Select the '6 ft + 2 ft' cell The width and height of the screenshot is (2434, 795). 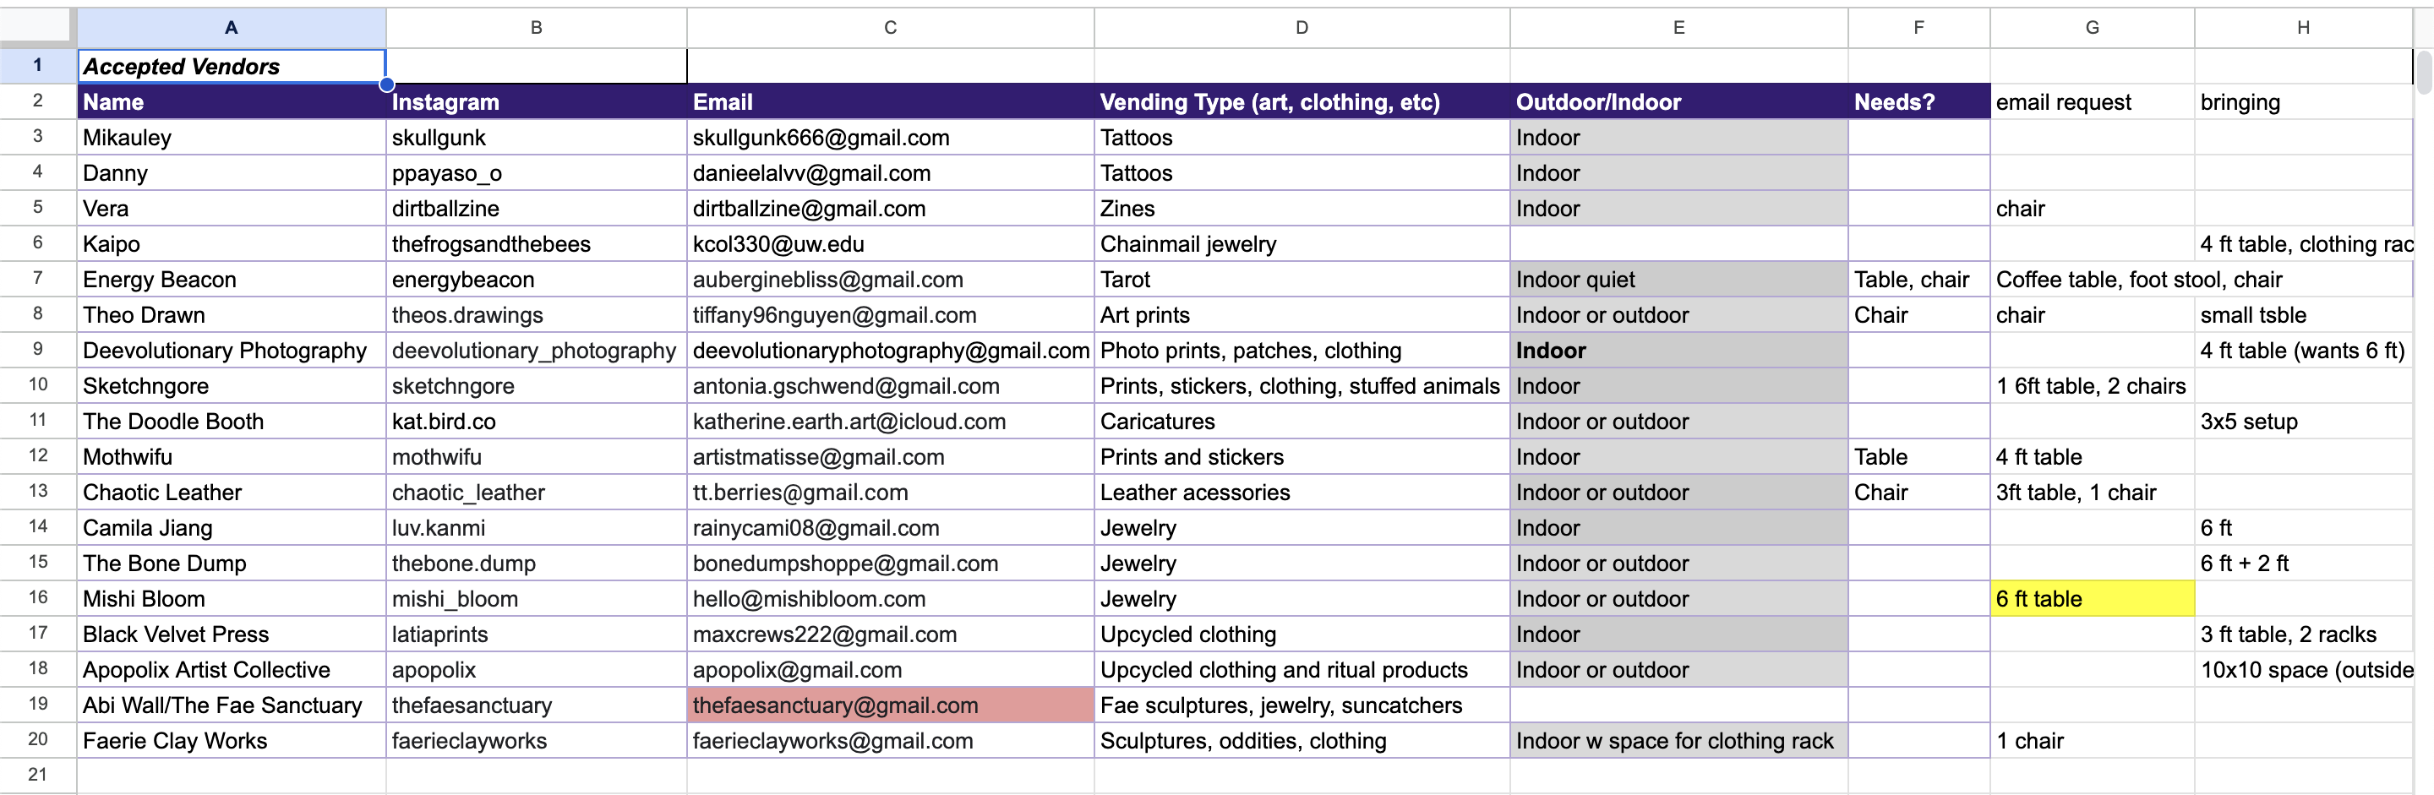point(2304,563)
